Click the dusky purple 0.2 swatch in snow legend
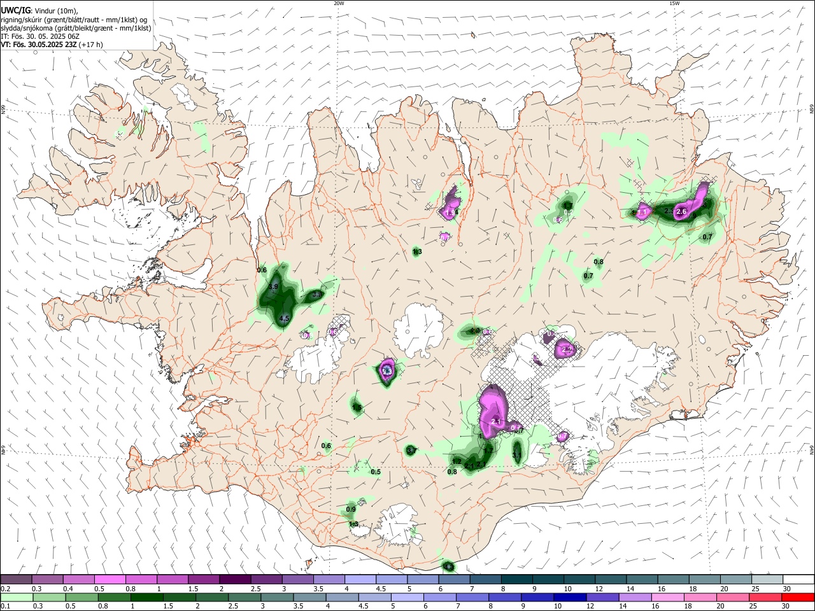 16,579
